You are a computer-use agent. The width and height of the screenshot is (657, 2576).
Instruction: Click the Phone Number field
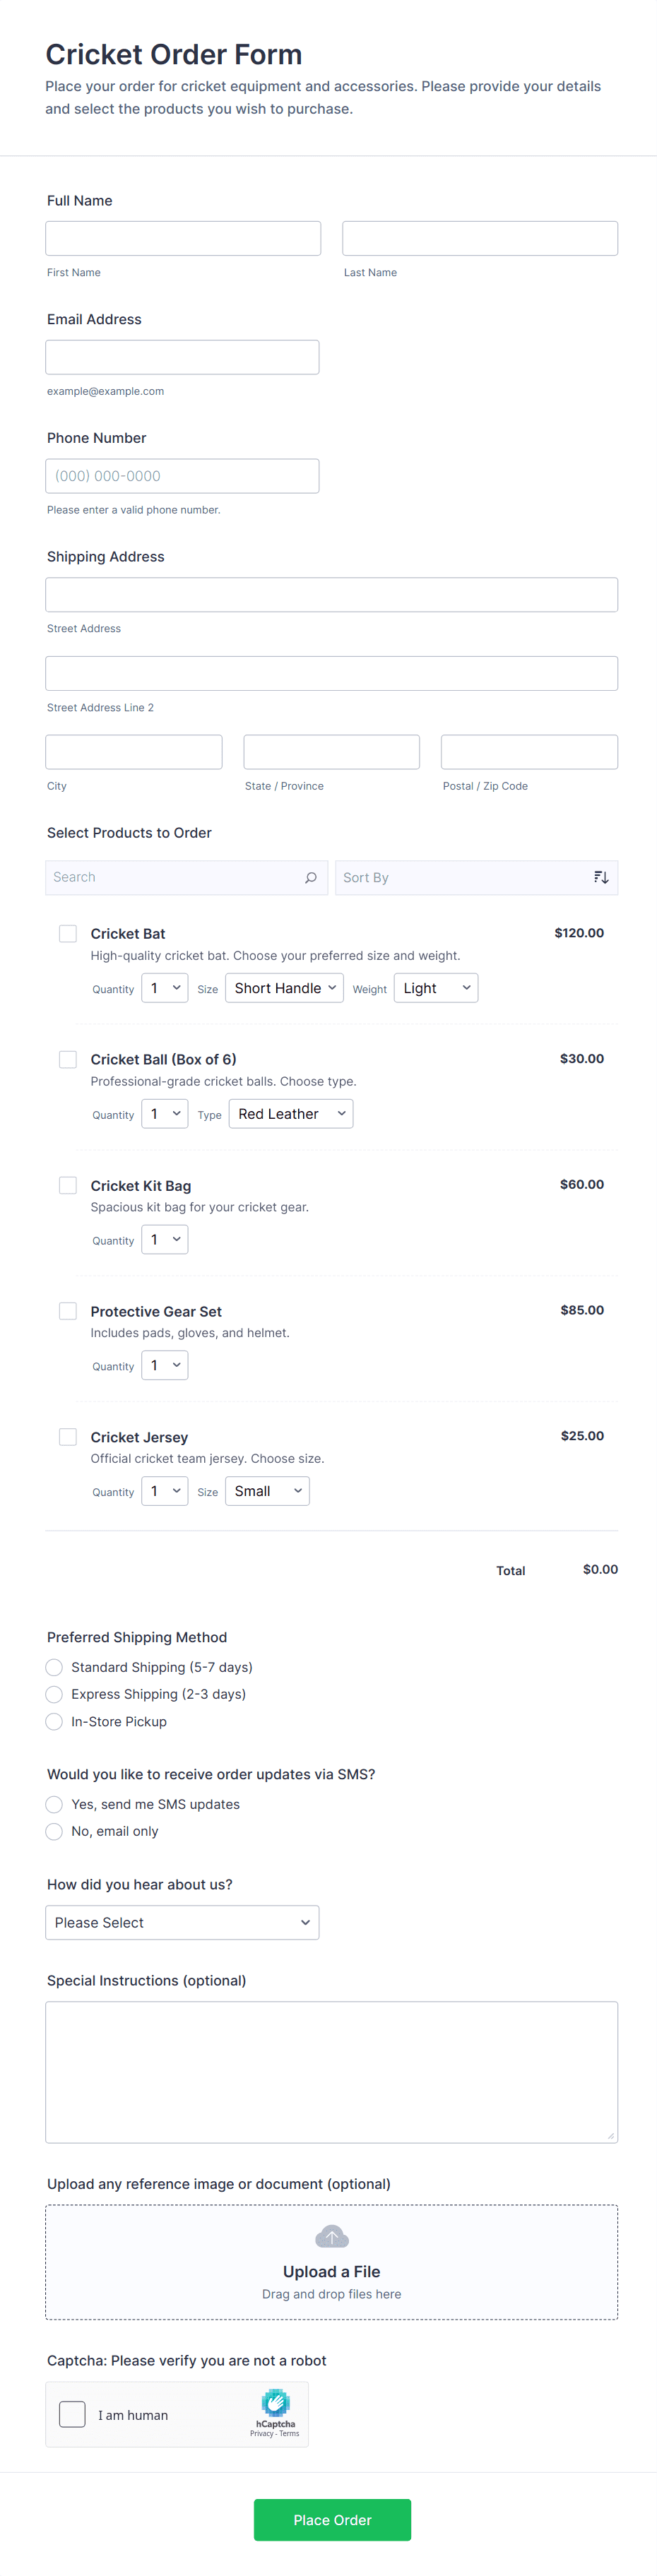pos(182,476)
